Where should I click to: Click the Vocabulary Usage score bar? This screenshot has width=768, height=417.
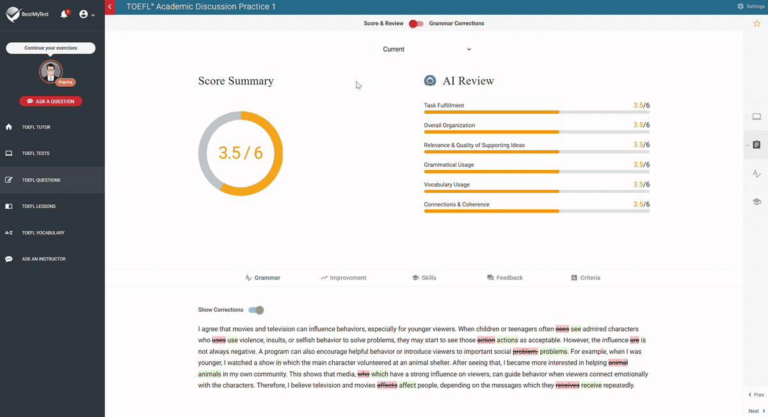point(536,191)
